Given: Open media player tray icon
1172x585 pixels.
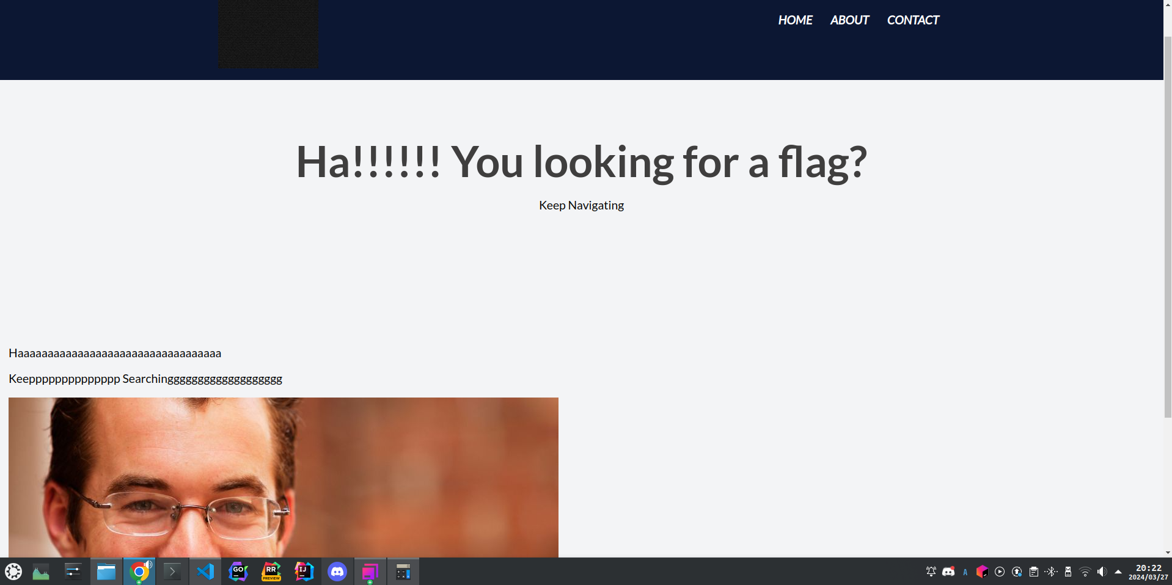Looking at the screenshot, I should [1000, 572].
